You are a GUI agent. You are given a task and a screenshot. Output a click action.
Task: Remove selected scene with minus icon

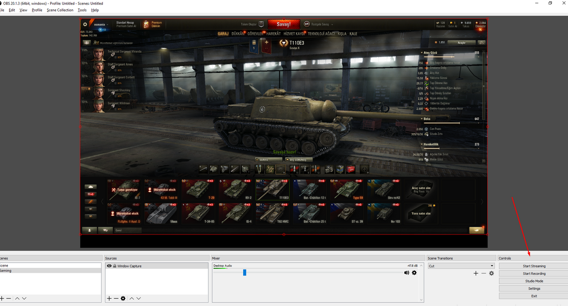[x=8, y=298]
